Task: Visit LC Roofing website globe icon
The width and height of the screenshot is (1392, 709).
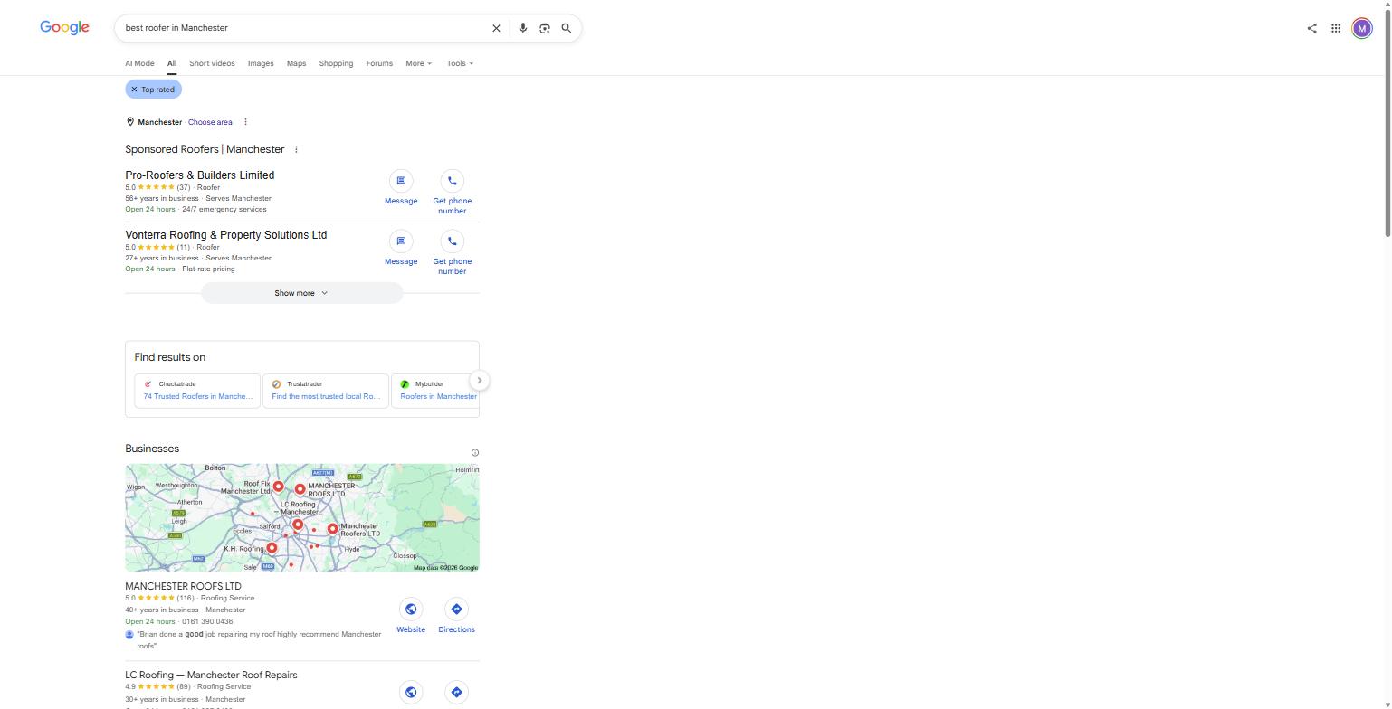Action: coord(411,692)
